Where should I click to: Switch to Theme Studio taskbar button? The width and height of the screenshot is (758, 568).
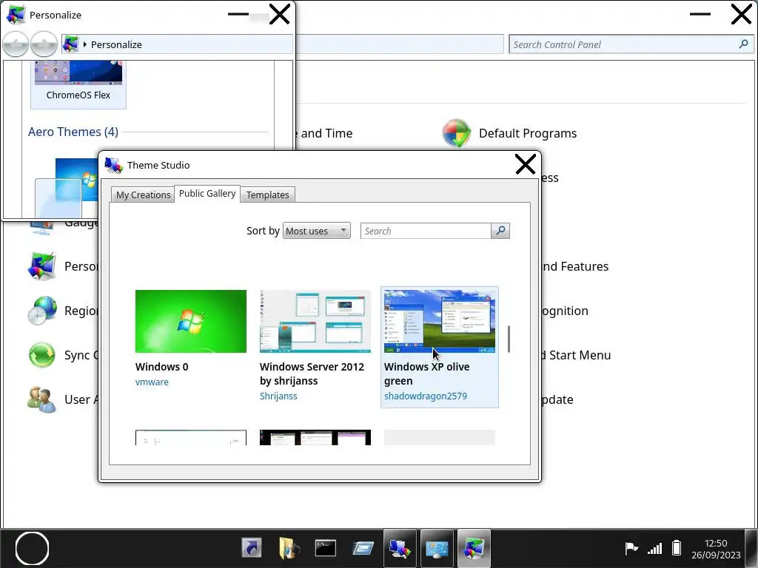400,548
